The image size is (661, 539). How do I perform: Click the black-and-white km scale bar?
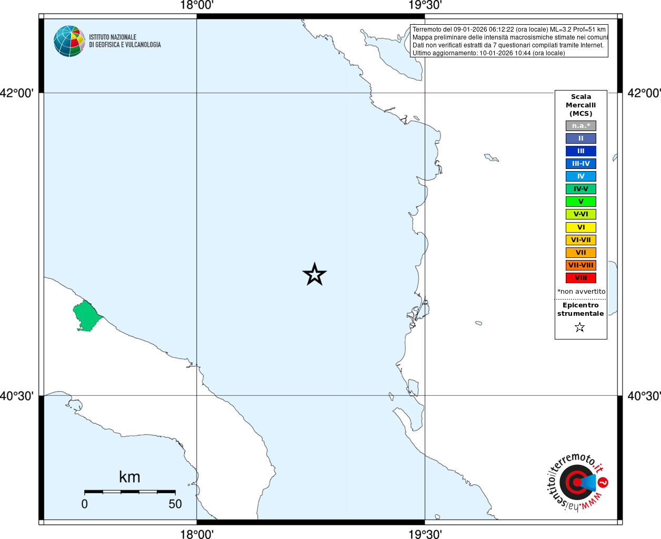[130, 492]
